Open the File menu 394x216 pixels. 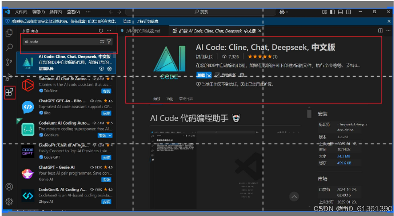tap(21, 12)
